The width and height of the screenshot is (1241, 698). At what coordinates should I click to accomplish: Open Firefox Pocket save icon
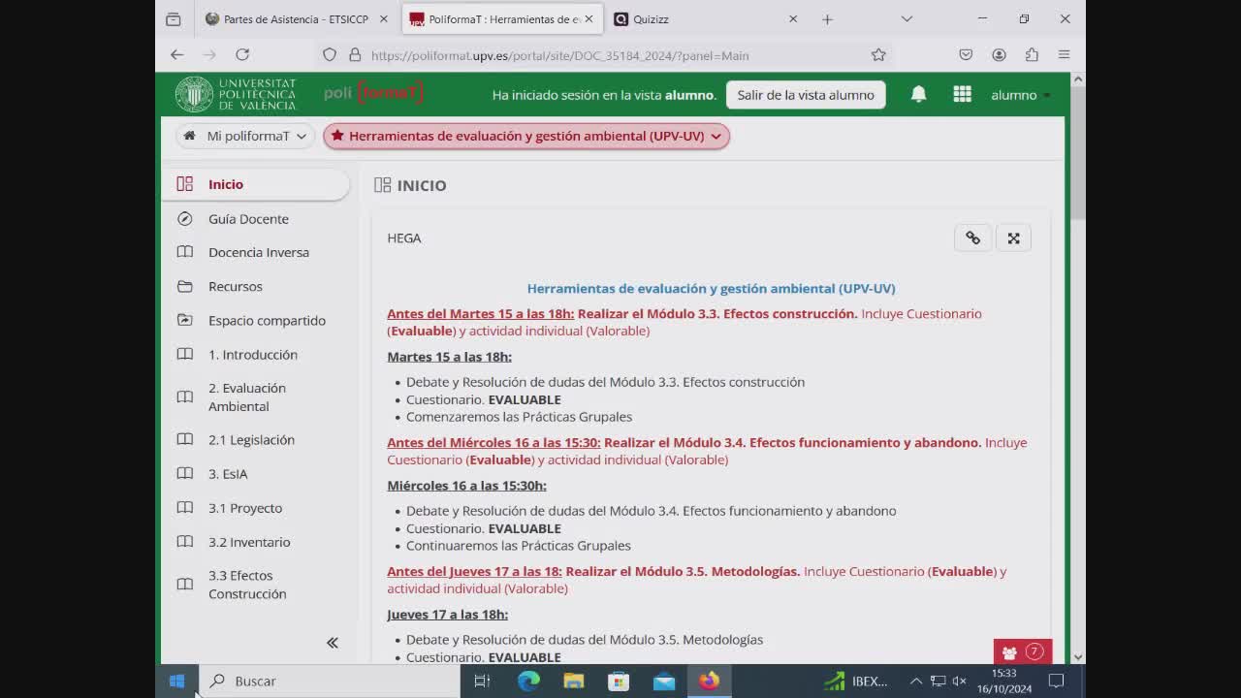click(966, 55)
